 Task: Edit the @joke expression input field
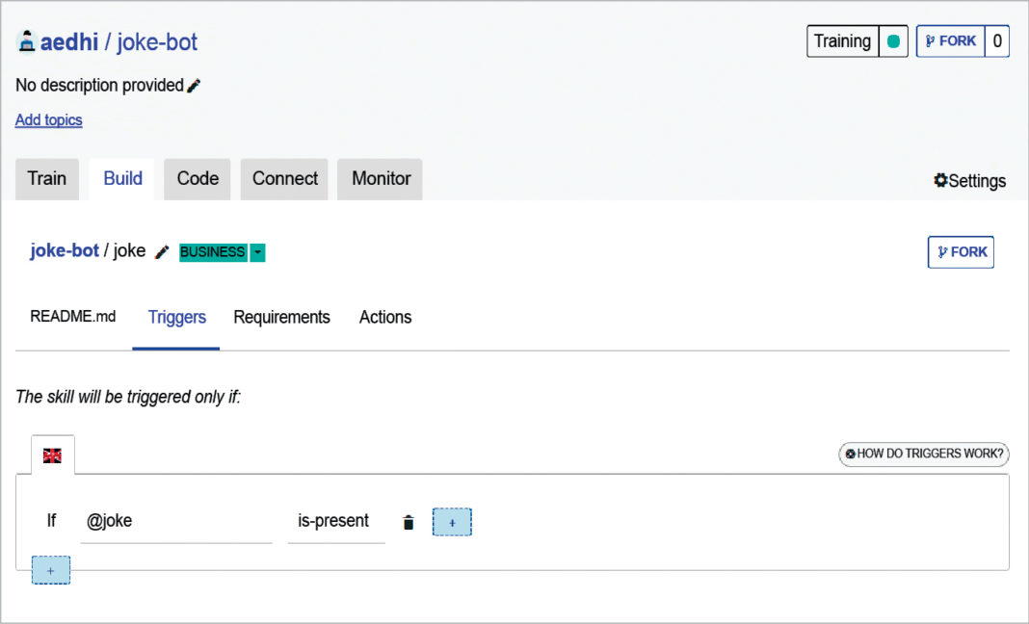tap(176, 520)
